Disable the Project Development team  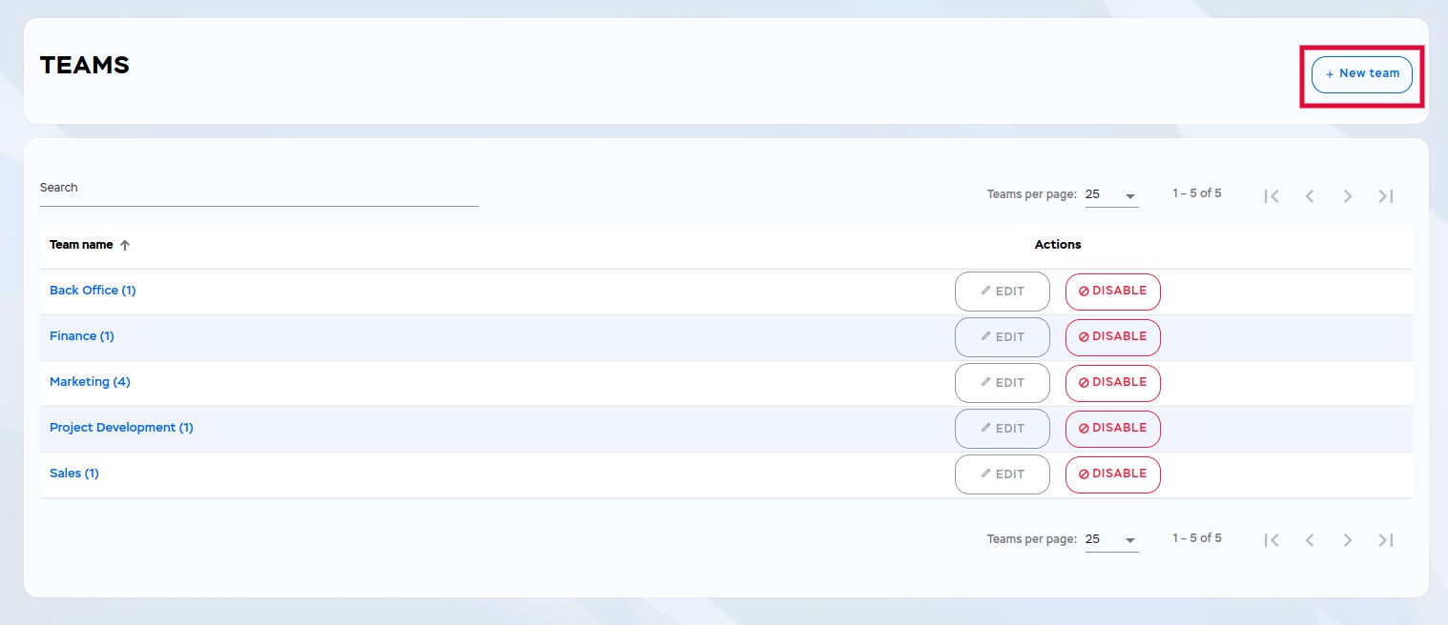[x=1112, y=429]
